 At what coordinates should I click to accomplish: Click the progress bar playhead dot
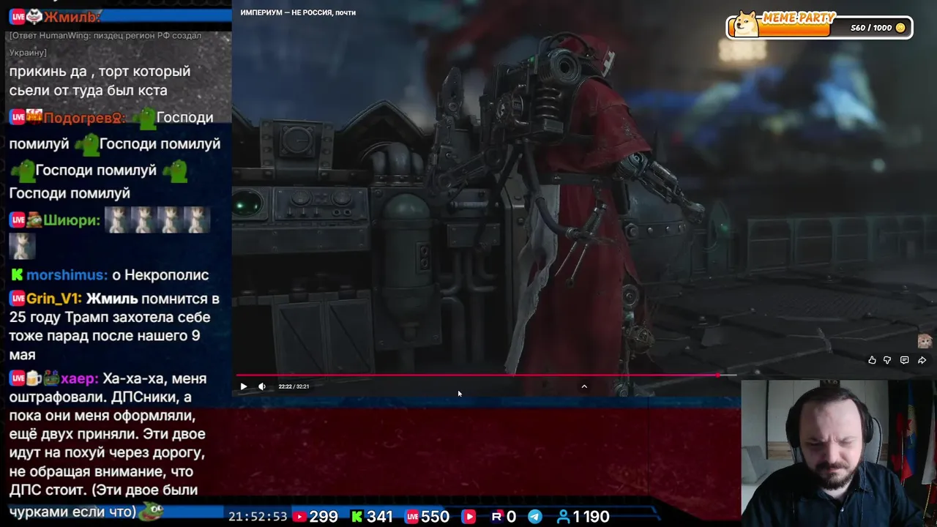[718, 375]
